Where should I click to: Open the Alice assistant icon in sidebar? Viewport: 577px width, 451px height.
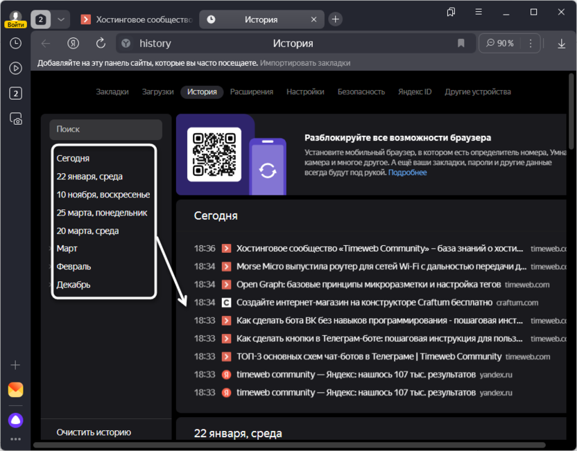(x=15, y=419)
